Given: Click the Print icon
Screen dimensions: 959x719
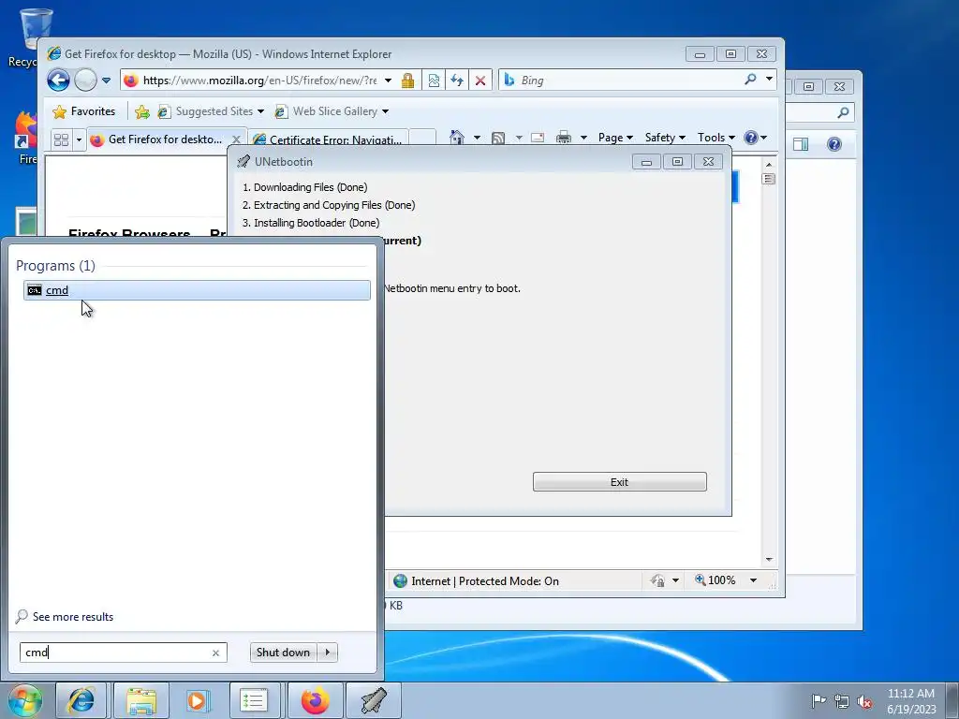Looking at the screenshot, I should point(563,138).
